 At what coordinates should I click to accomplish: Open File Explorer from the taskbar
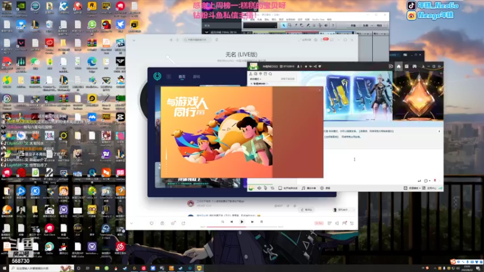(x=97, y=268)
